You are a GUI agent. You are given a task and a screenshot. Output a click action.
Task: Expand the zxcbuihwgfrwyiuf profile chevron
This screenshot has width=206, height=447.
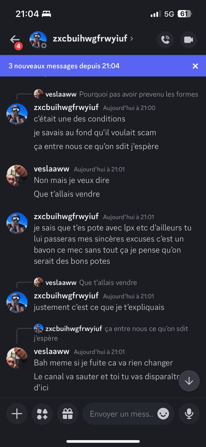[x=131, y=38]
